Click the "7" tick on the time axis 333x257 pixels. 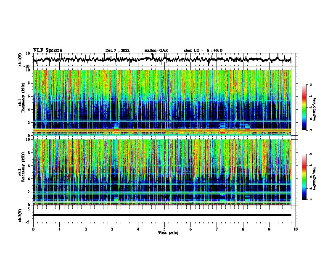pos(217,229)
